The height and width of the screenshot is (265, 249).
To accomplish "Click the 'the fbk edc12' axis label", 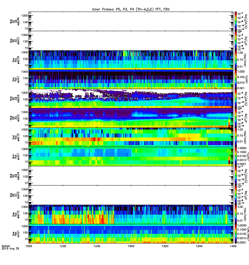I will [16, 214].
